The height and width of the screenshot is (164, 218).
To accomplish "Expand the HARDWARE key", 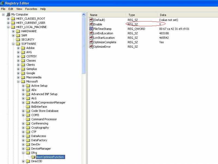I will point(13,31).
